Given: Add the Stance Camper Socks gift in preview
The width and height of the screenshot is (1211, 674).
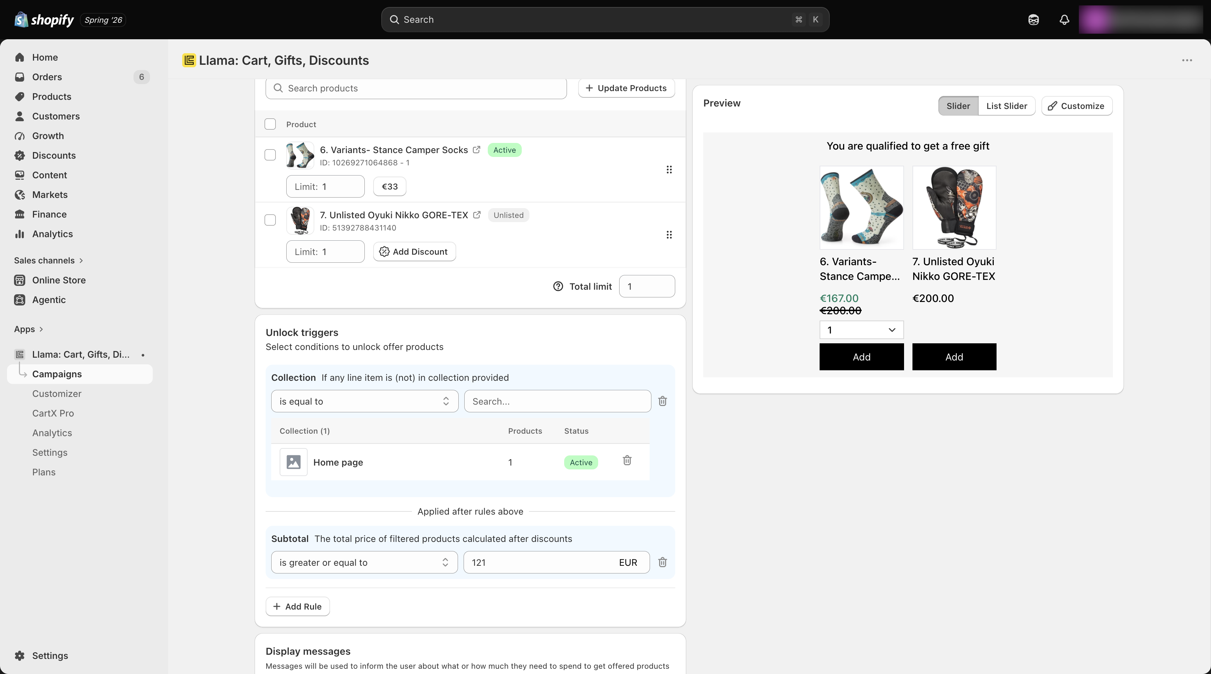Looking at the screenshot, I should (x=862, y=357).
